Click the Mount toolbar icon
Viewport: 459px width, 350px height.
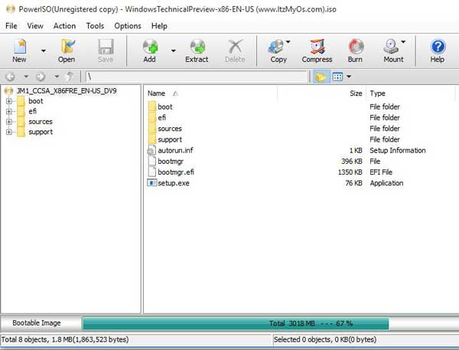(393, 51)
